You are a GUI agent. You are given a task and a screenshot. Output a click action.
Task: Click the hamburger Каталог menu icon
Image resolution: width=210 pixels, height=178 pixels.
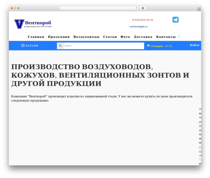point(23,45)
